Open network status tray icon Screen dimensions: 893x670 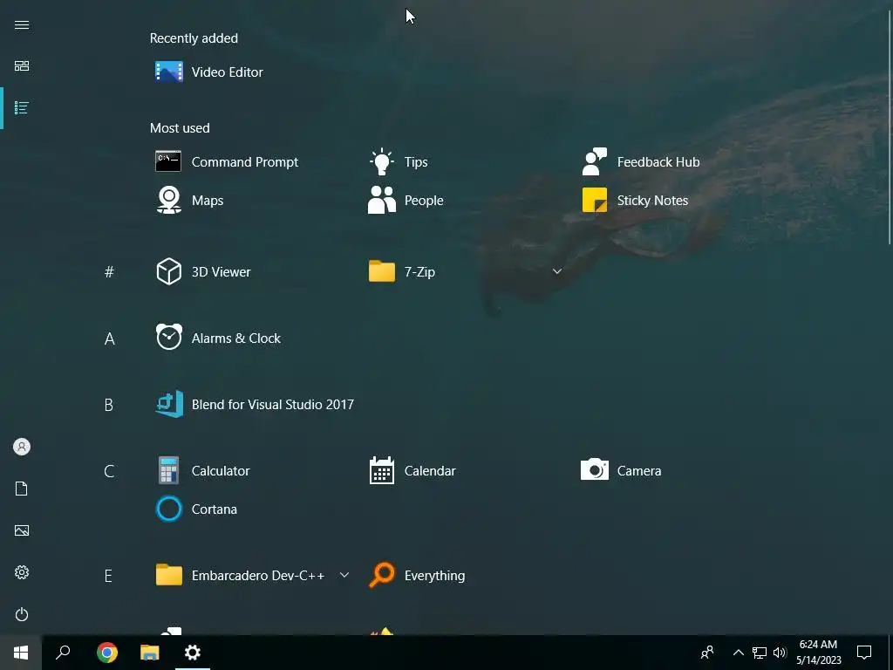coord(760,653)
